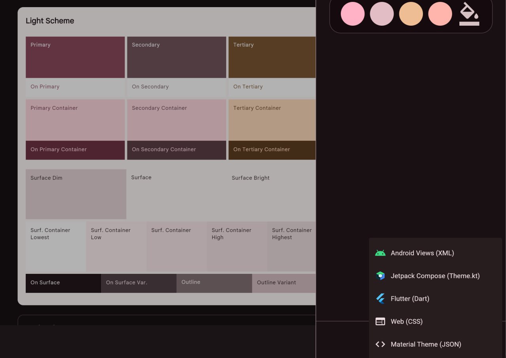Image resolution: width=506 pixels, height=358 pixels.
Task: Select Jetpack Compose (Theme.kt) export
Action: coord(435,276)
